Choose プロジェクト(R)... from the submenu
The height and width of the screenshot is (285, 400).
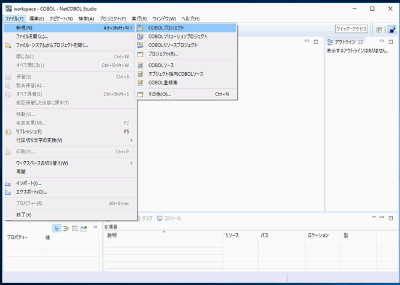[186, 54]
